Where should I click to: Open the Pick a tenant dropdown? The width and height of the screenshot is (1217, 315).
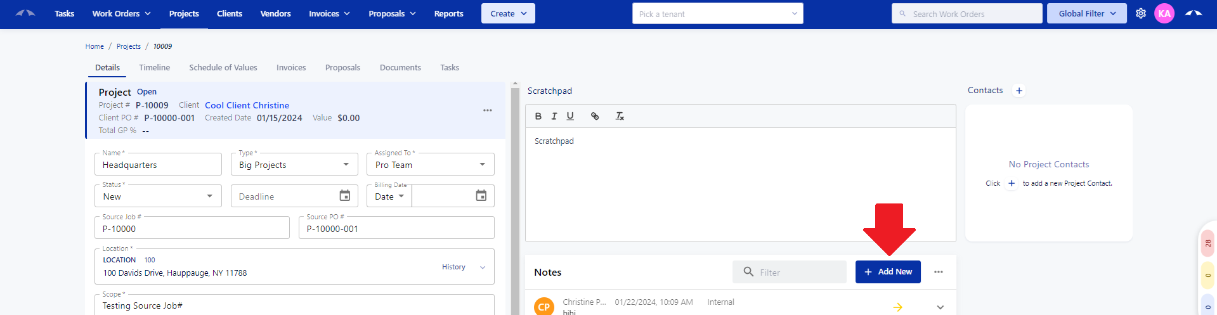[717, 13]
